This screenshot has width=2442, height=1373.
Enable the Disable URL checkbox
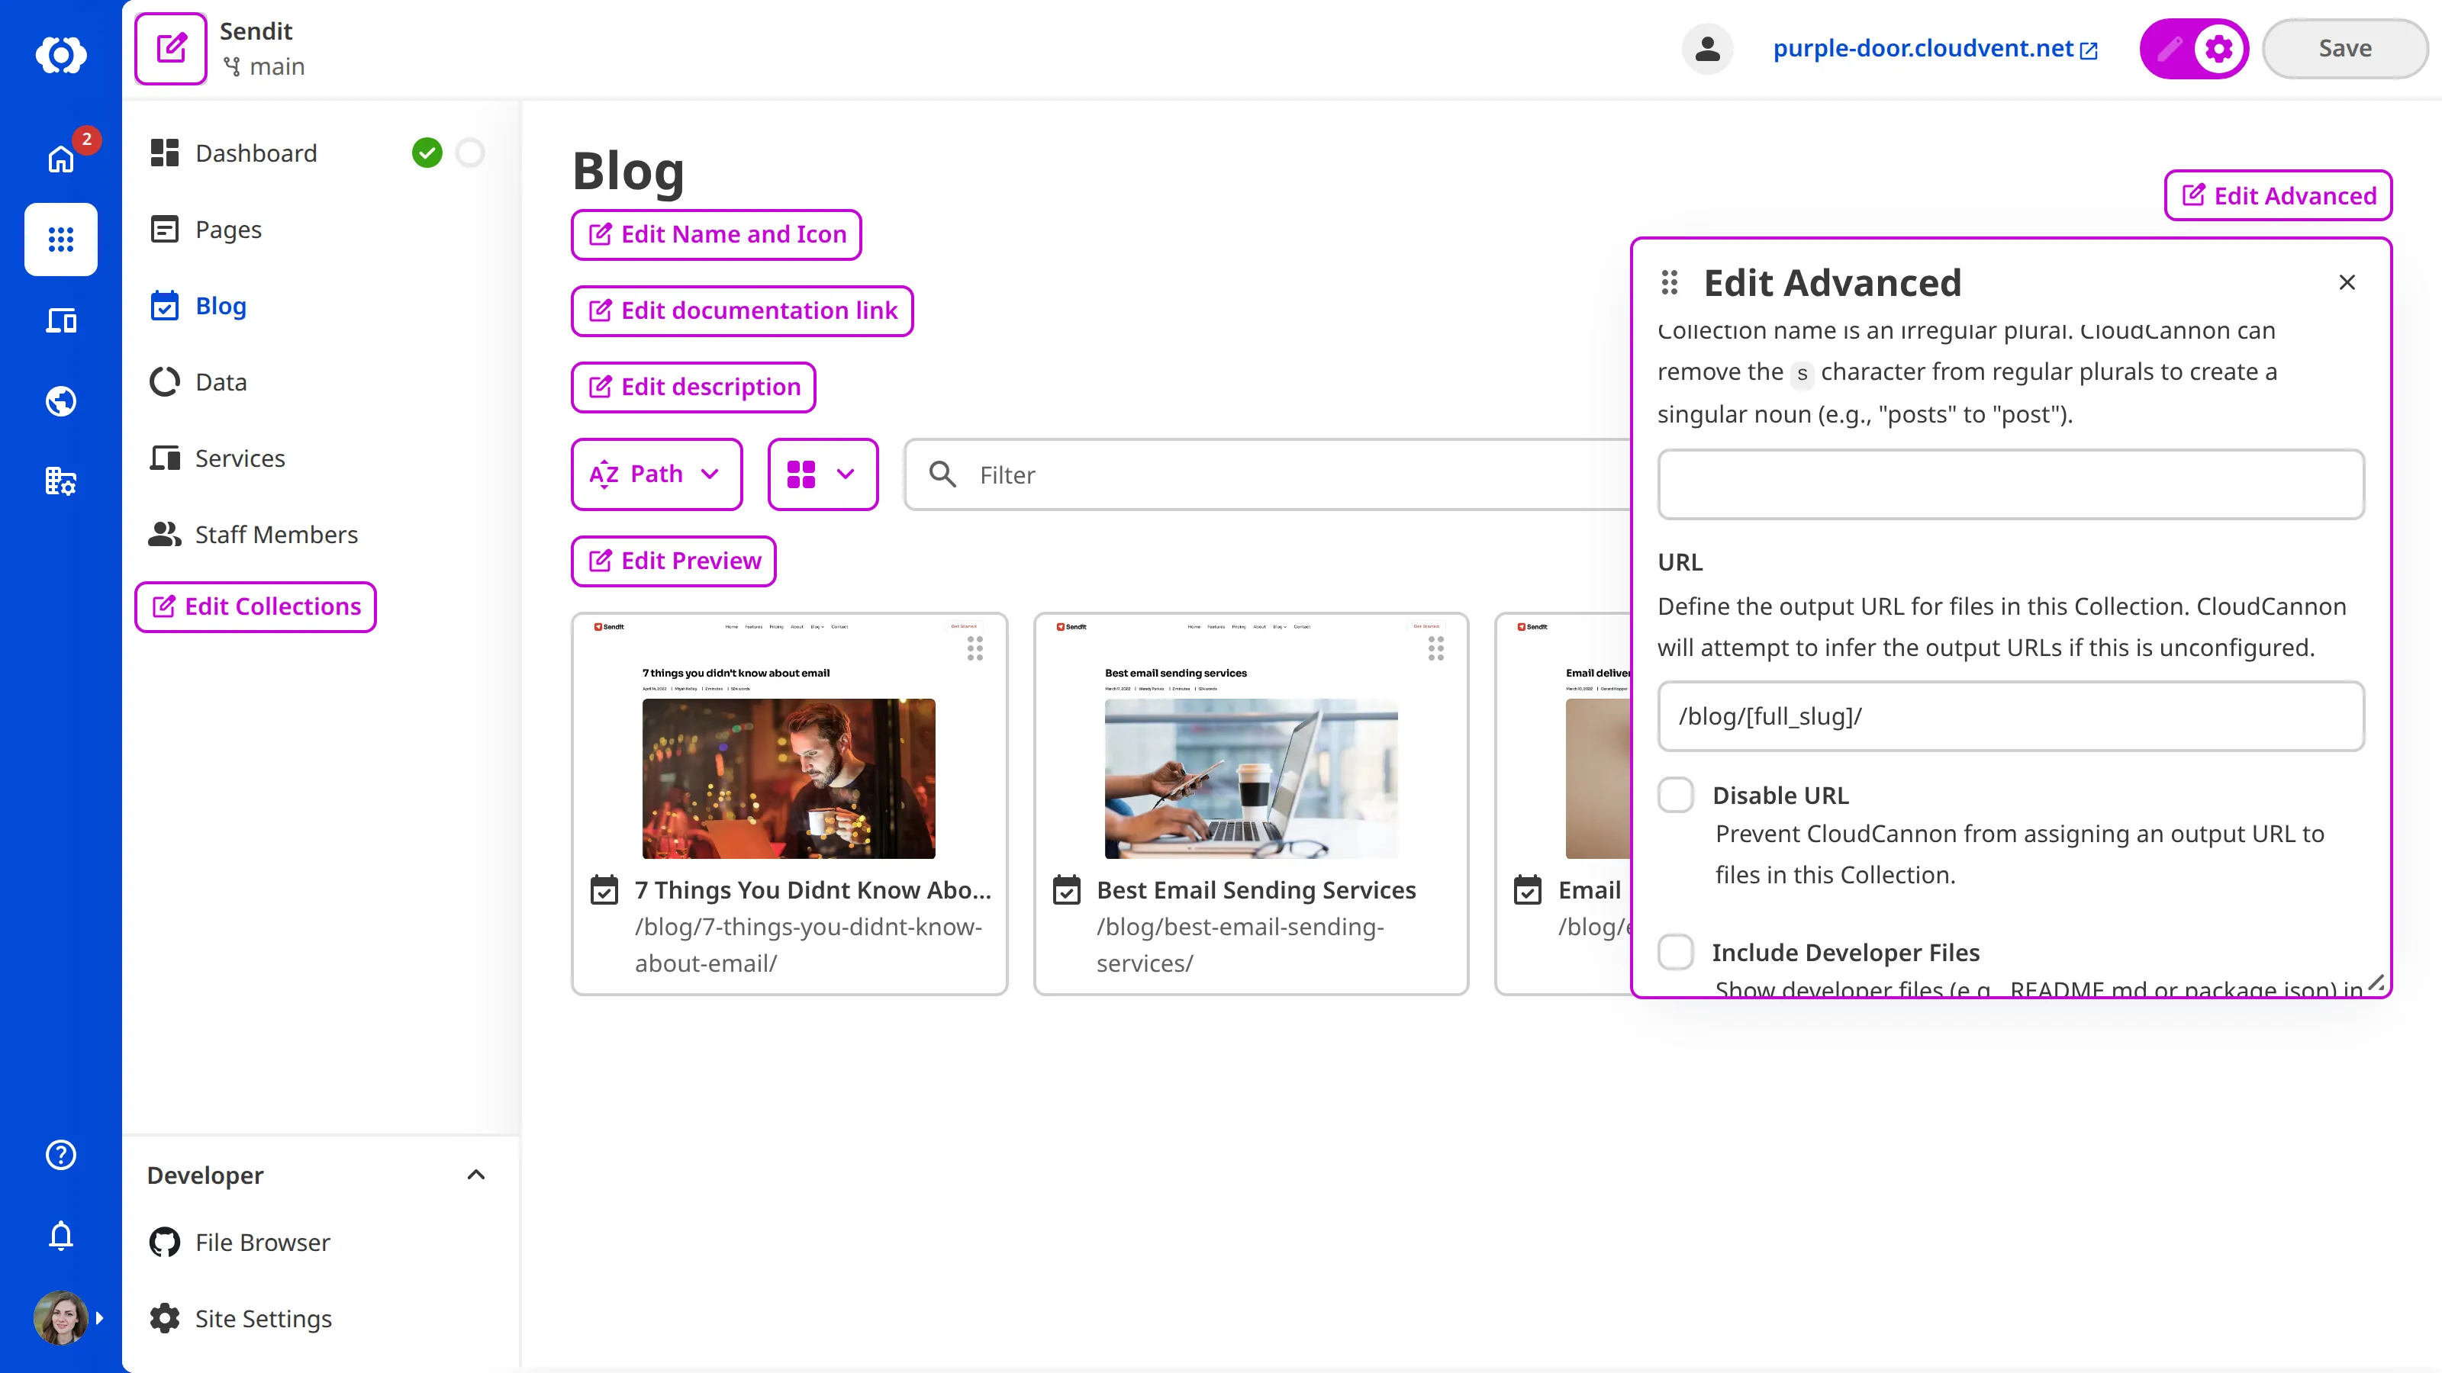tap(1675, 795)
